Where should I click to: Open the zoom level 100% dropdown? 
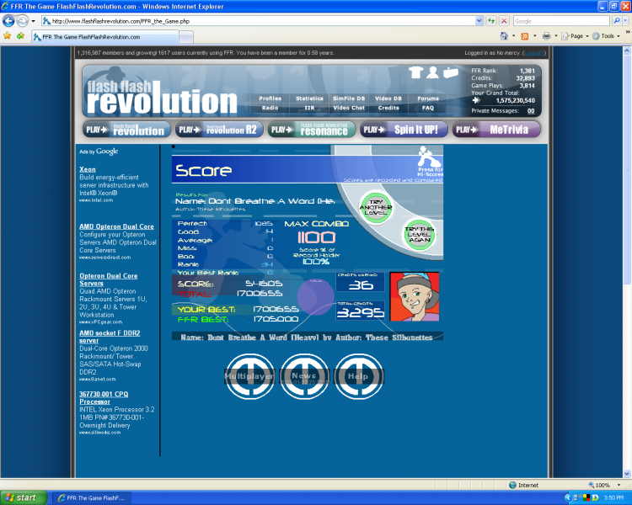(619, 485)
